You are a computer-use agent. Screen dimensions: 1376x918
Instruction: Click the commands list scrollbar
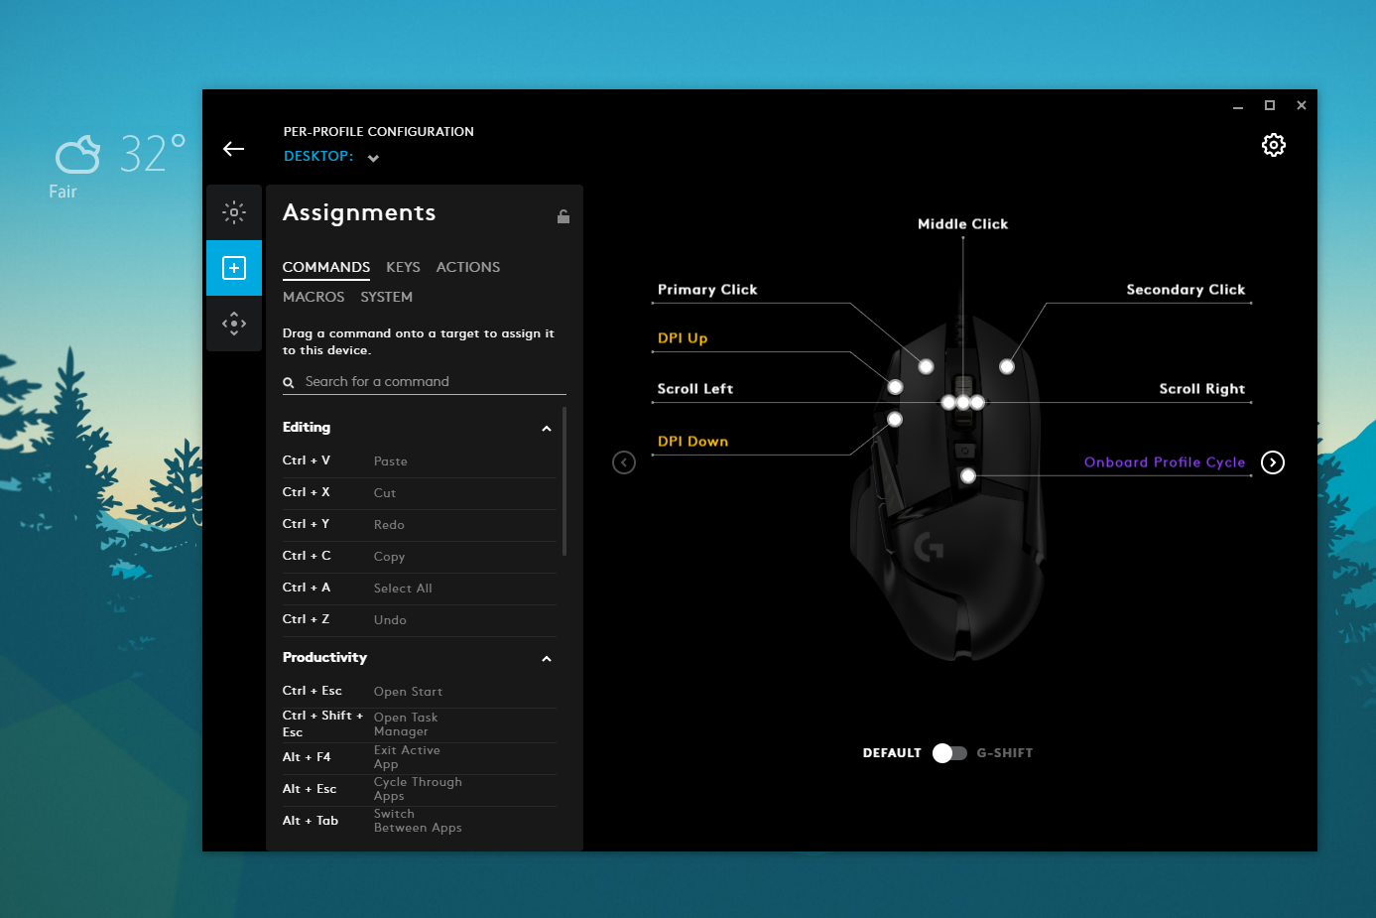point(564,481)
